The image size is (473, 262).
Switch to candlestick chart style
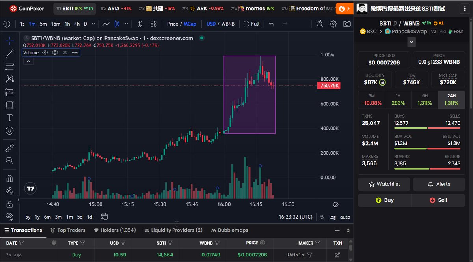(x=117, y=24)
